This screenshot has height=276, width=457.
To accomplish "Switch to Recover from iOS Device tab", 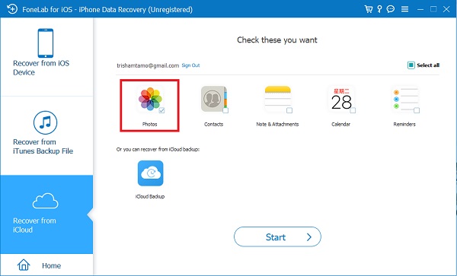I will click(x=46, y=57).
